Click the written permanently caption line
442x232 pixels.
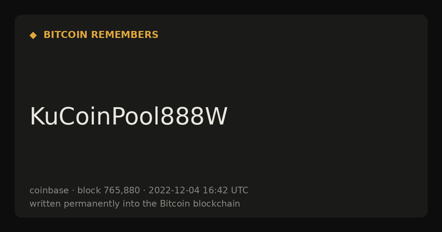coord(135,204)
